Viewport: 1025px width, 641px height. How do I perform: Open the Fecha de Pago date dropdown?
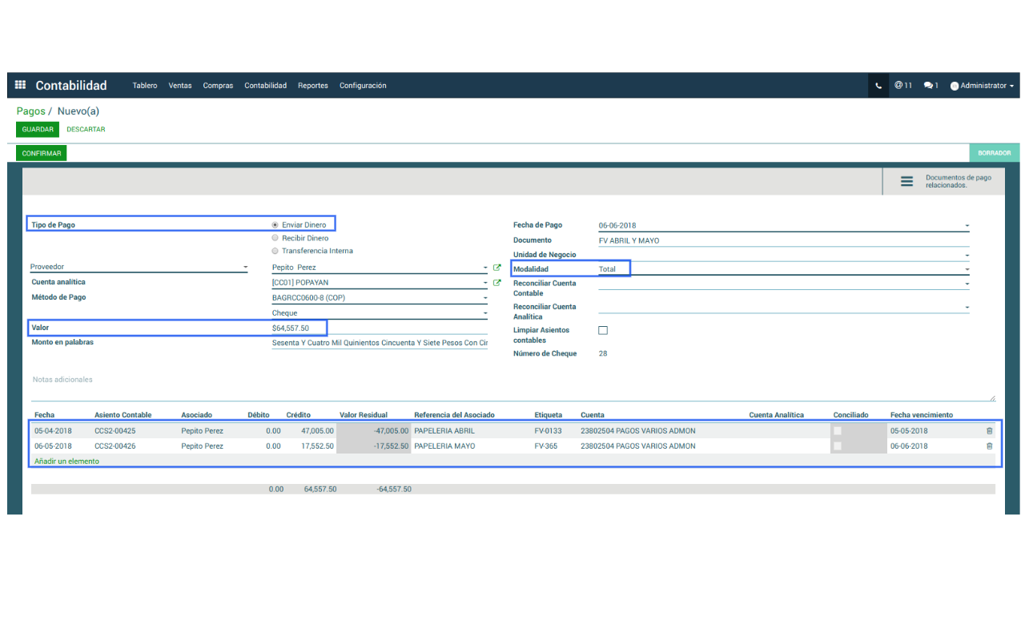tap(967, 226)
